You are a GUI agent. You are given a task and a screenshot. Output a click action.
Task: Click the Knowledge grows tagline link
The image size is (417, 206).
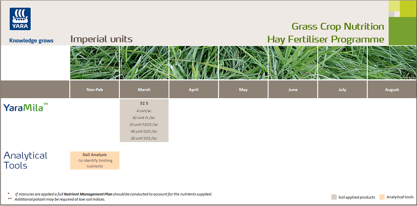(x=31, y=41)
